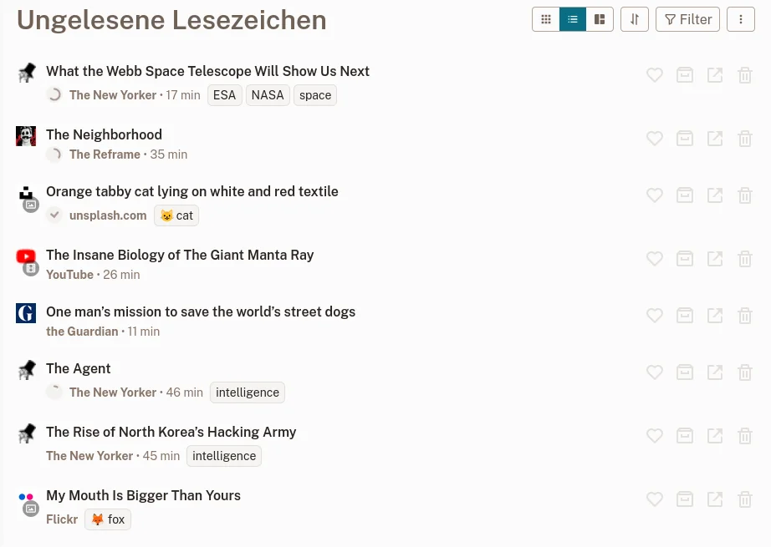Screen dimensions: 771x547
Task: Switch to mosaic view layout
Action: pyautogui.click(x=600, y=19)
